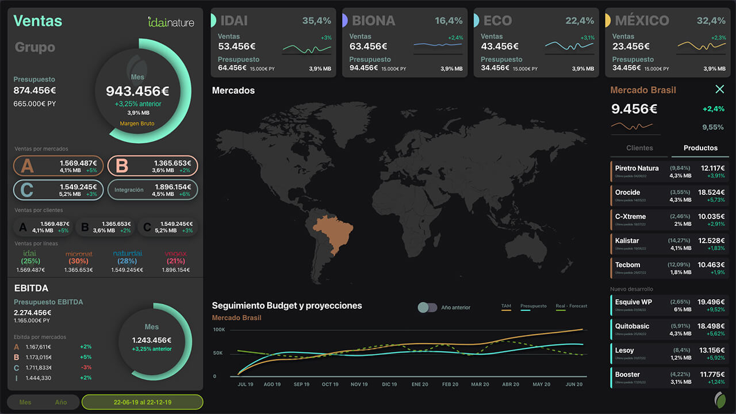Click Ebitda market C row 1.711,833€
This screenshot has width=736, height=414.
[53, 367]
